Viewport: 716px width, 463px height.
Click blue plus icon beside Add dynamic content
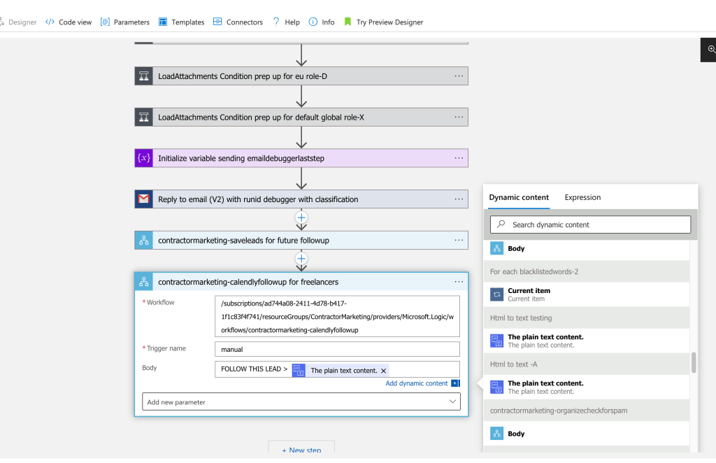click(x=455, y=383)
